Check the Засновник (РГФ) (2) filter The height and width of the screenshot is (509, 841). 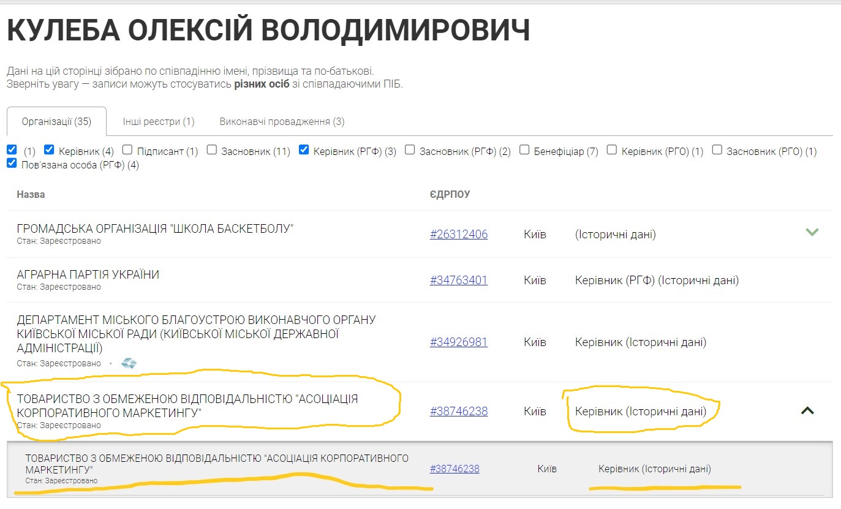(410, 150)
